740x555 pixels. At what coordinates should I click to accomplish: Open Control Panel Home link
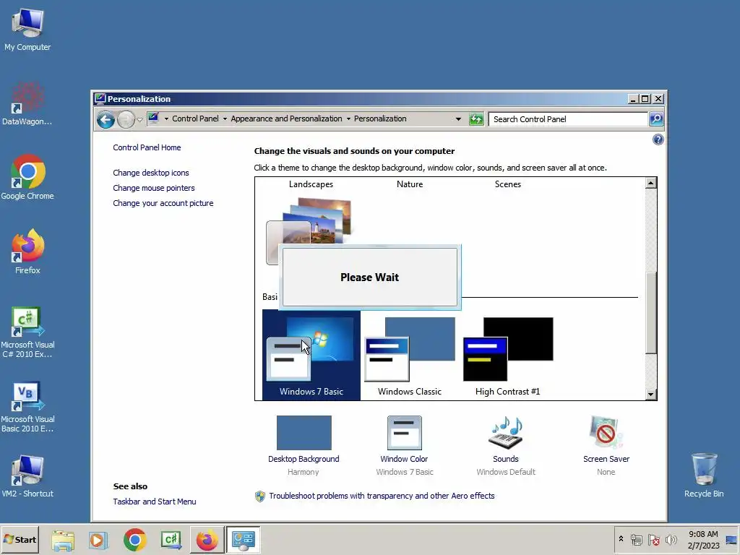(147, 147)
